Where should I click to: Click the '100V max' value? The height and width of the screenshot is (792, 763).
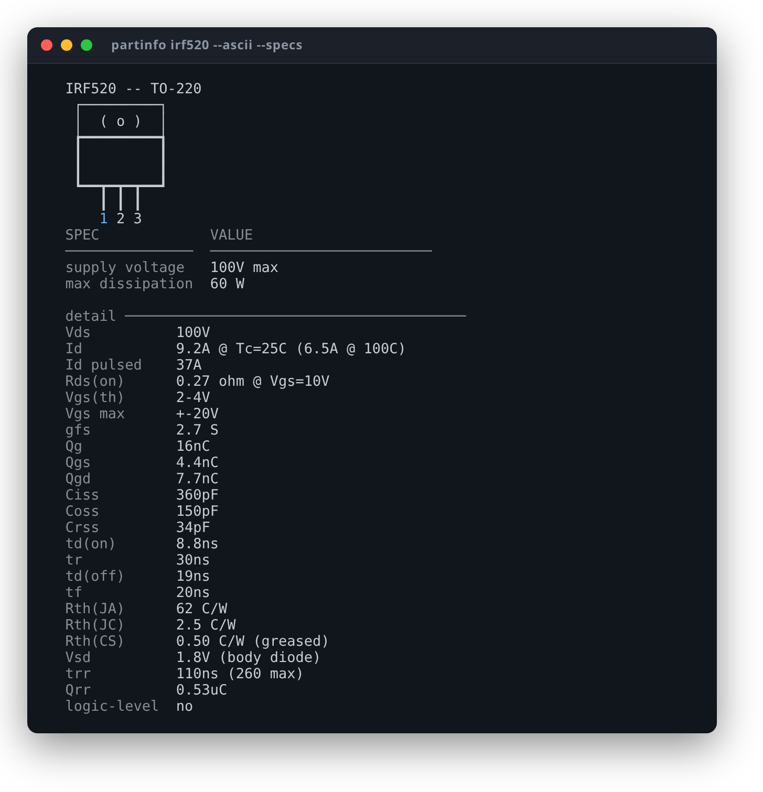tap(244, 267)
